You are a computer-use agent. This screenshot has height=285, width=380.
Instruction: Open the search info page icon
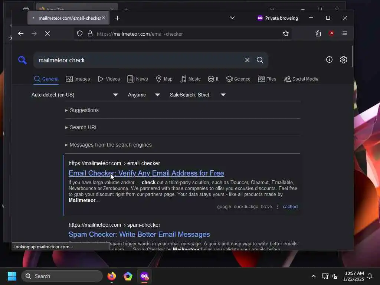tap(329, 60)
